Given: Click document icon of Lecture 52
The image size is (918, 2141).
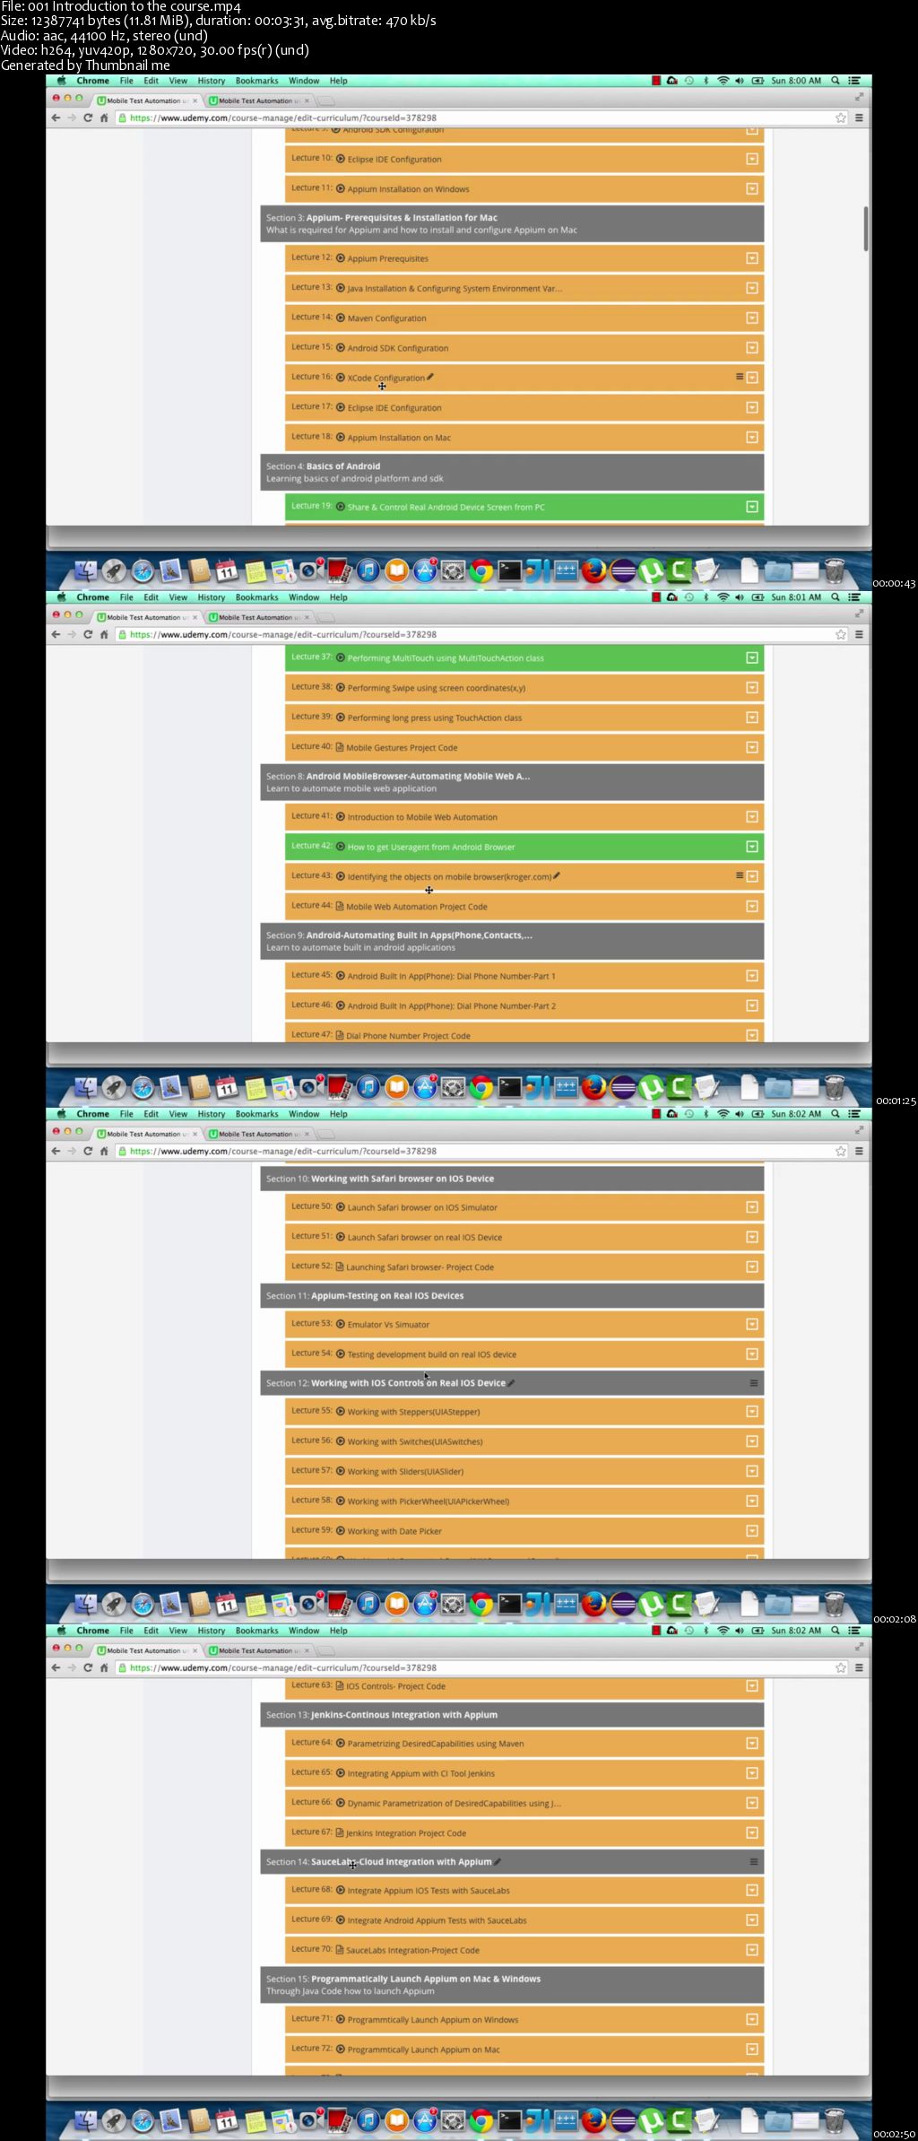Looking at the screenshot, I should coord(340,1266).
